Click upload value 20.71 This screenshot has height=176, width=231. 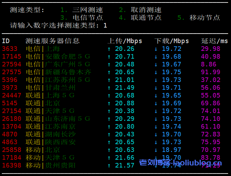click(125, 57)
